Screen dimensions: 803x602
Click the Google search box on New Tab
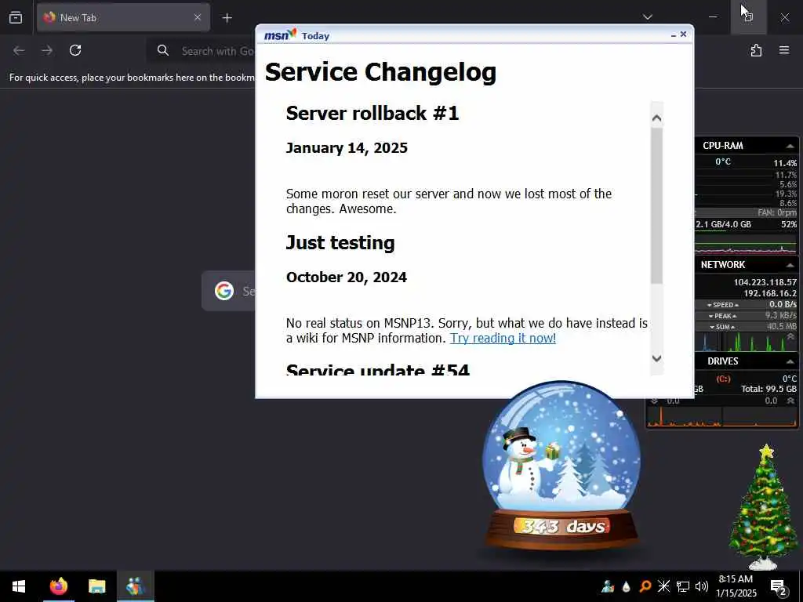(x=228, y=291)
